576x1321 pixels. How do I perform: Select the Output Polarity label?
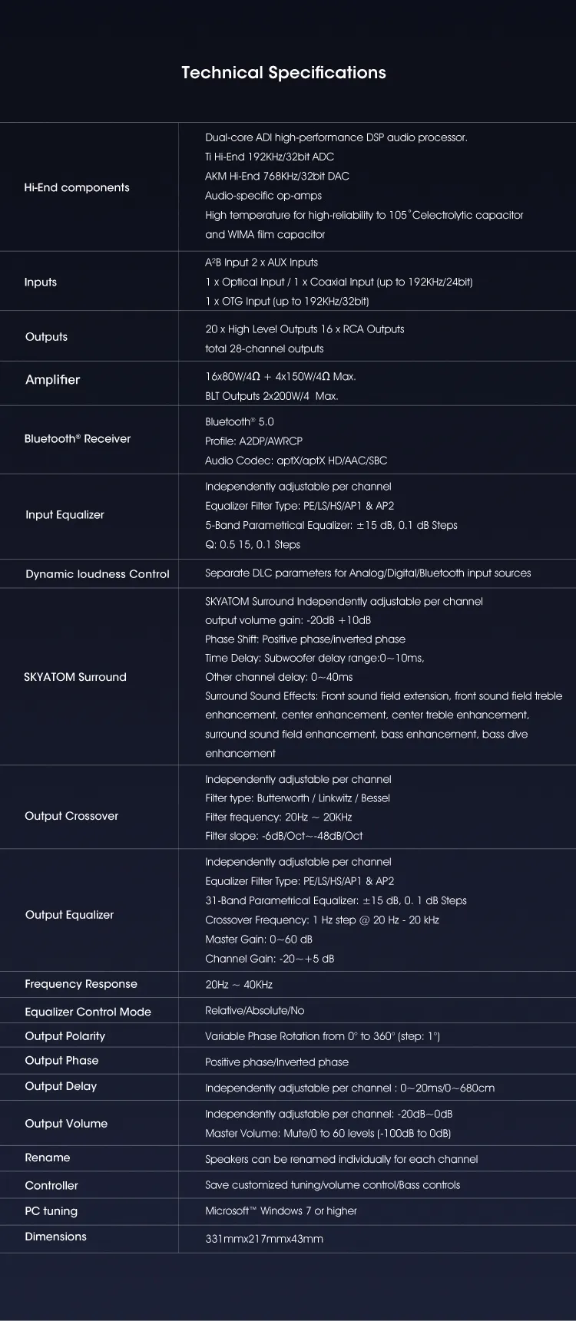coord(65,1035)
